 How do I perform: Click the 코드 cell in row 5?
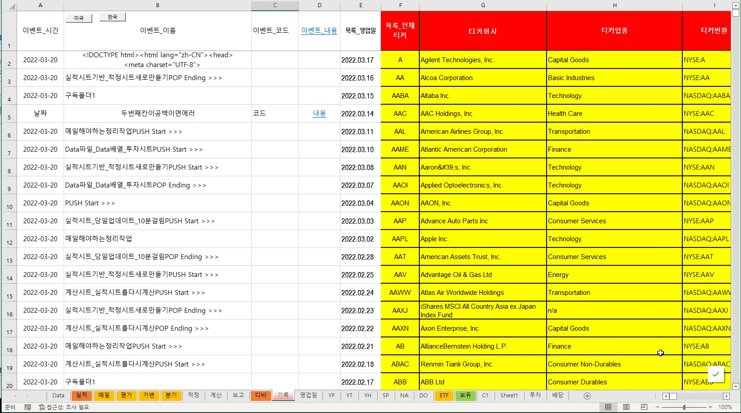[275, 114]
